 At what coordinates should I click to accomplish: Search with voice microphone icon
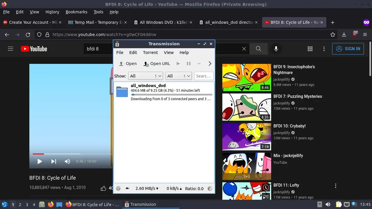[276, 49]
